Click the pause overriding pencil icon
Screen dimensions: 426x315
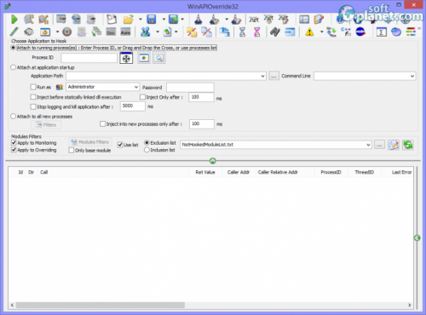pos(43,20)
